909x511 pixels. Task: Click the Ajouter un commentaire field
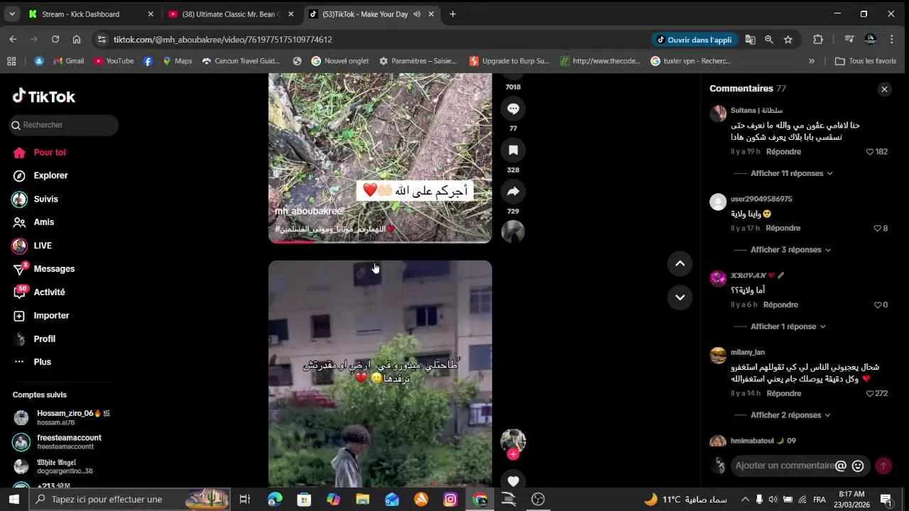click(x=783, y=466)
